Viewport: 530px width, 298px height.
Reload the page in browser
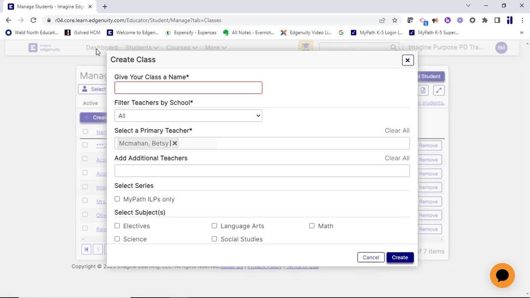click(x=33, y=20)
